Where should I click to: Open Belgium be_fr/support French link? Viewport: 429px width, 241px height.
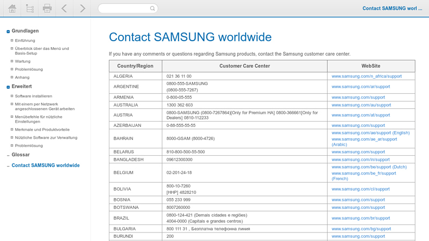(x=364, y=176)
